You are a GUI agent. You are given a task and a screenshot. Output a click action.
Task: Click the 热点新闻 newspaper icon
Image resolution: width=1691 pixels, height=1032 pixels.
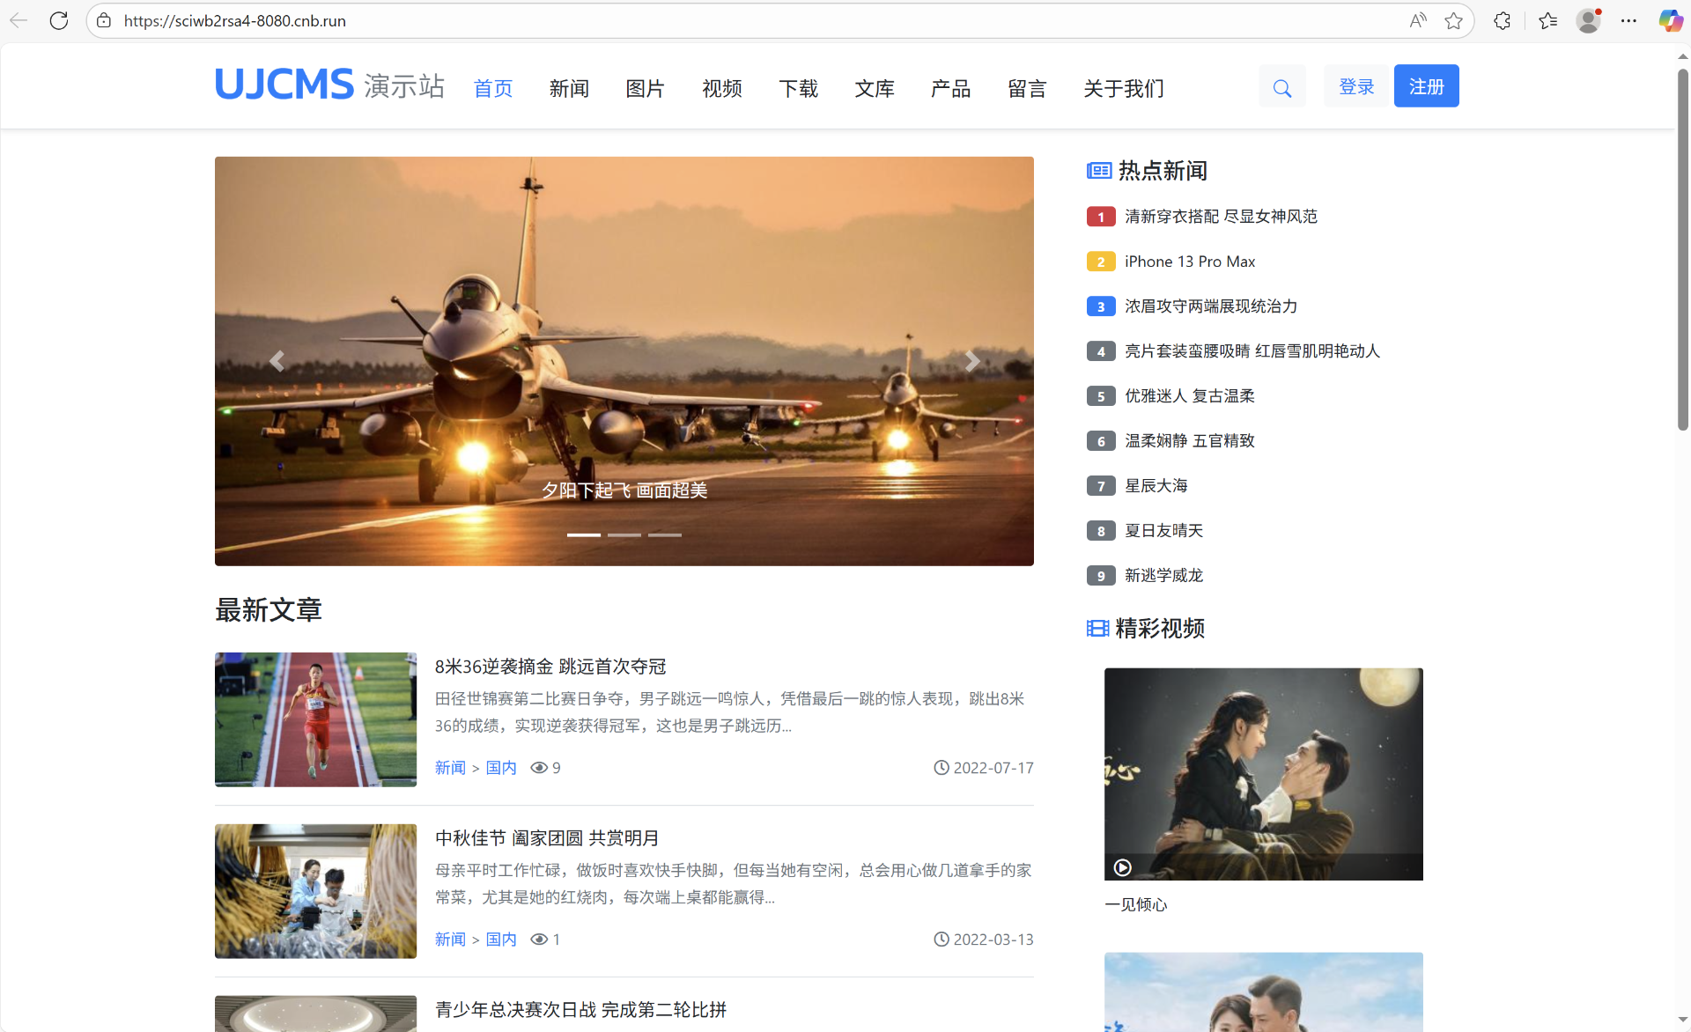tap(1099, 171)
